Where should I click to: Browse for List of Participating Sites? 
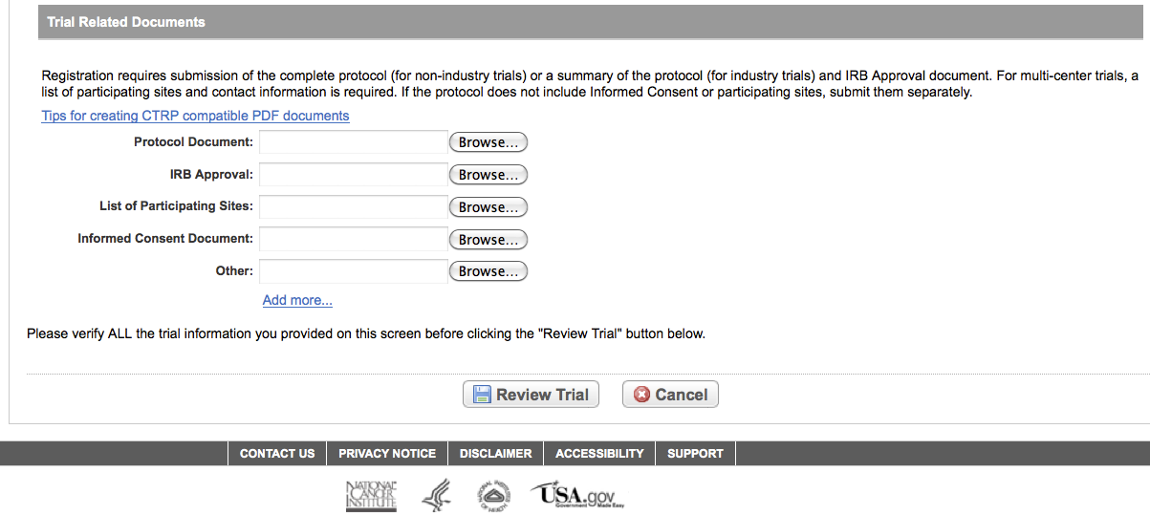tap(488, 207)
